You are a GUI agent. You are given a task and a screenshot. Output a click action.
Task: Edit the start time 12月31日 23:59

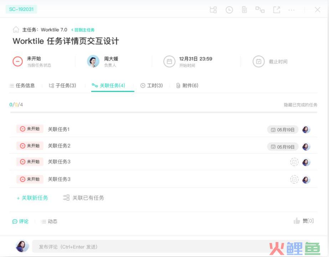195,59
